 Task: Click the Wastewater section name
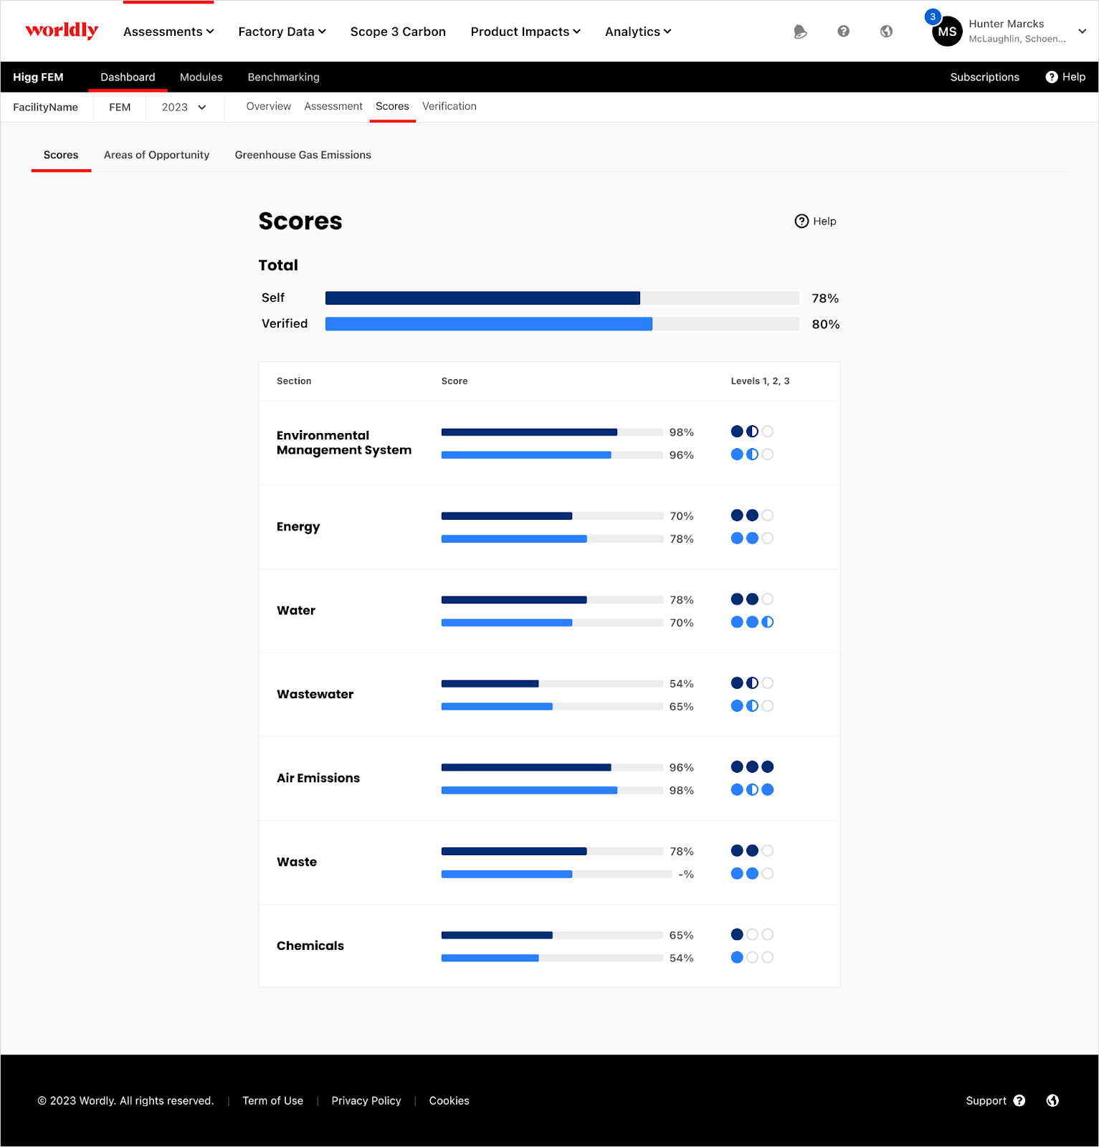(315, 694)
